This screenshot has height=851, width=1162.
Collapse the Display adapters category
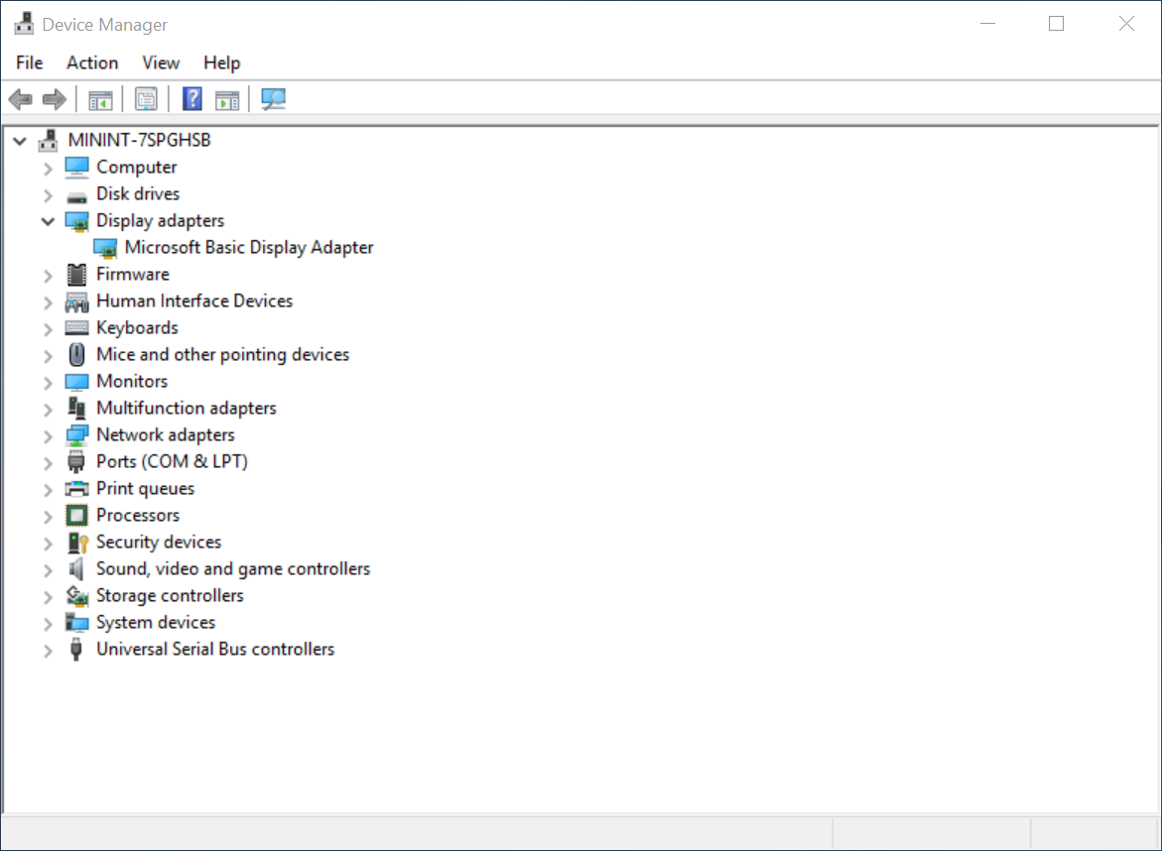coord(49,221)
